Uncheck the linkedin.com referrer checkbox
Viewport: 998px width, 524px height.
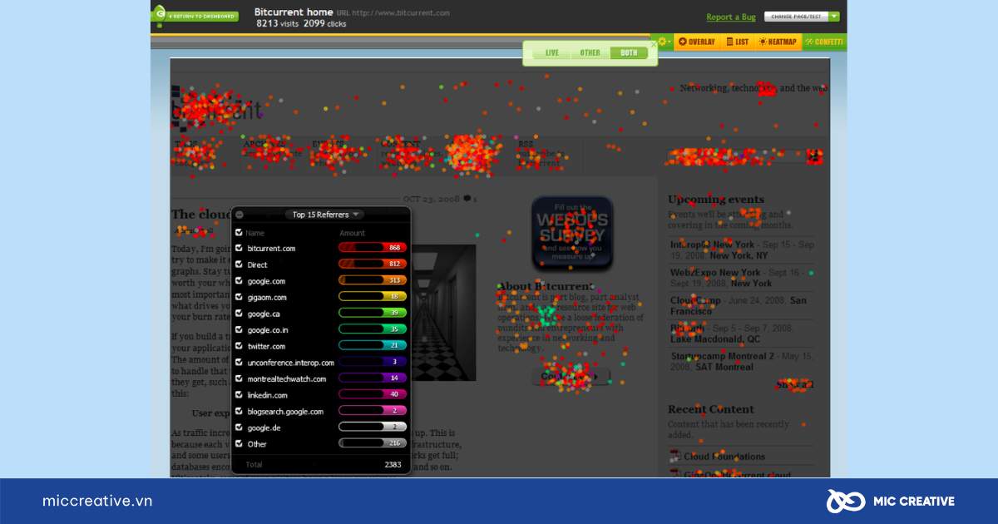[x=240, y=395]
